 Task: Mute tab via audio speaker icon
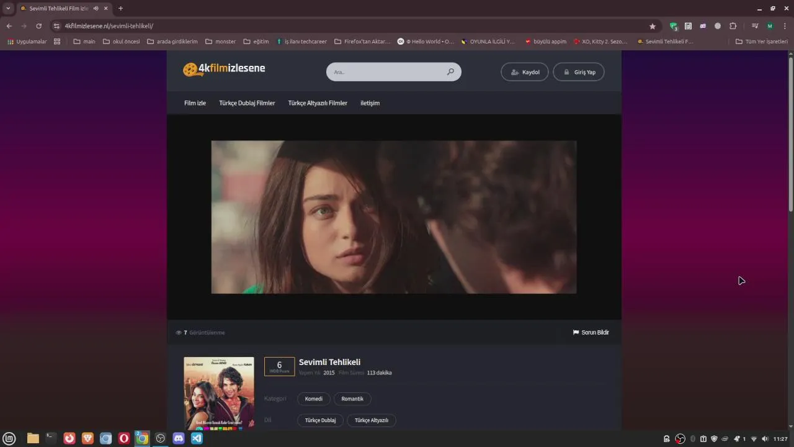[x=96, y=8]
